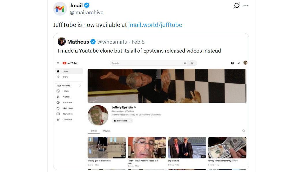Open the jmail.world/jefftube link
This screenshot has height=172, width=303.
tap(155, 25)
